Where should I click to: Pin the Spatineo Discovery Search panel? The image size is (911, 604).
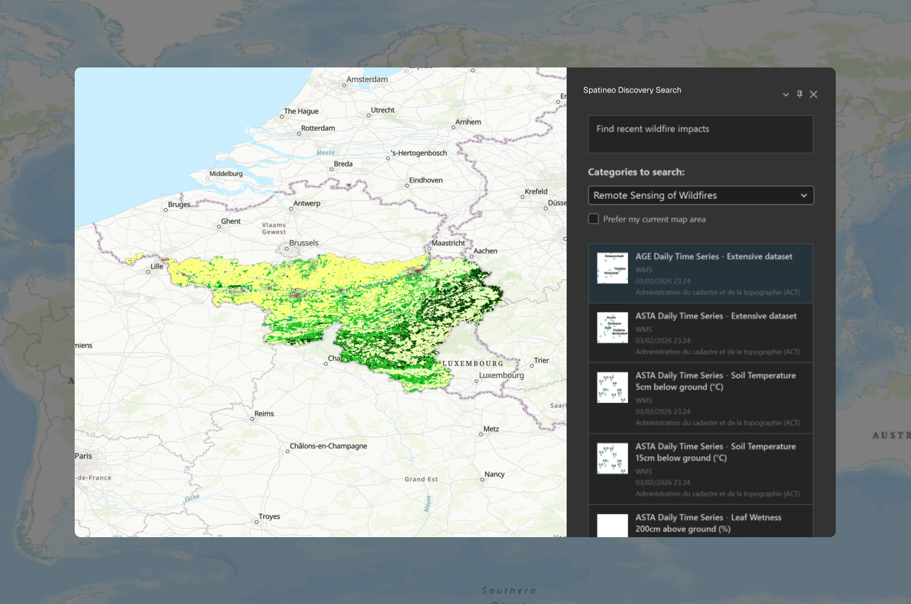[799, 94]
